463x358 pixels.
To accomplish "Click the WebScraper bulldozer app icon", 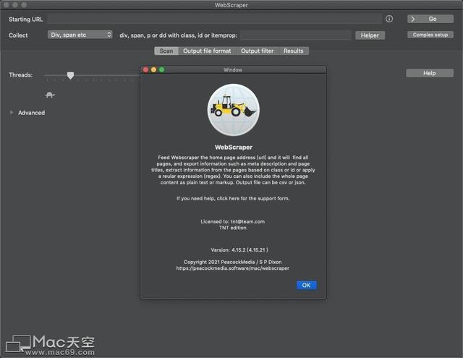I will [x=233, y=110].
